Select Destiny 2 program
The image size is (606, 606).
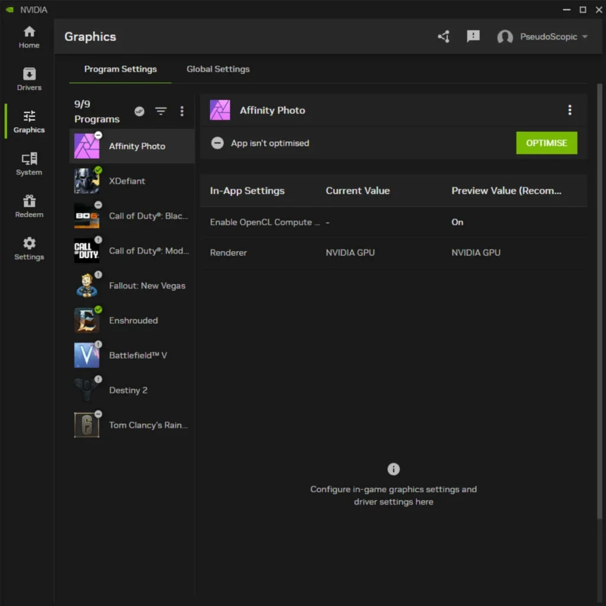132,390
